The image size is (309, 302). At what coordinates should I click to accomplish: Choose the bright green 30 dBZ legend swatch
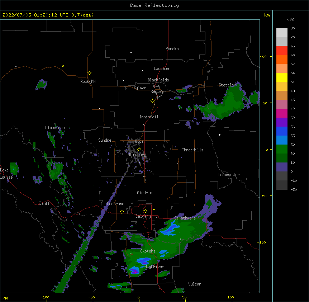click(x=282, y=149)
